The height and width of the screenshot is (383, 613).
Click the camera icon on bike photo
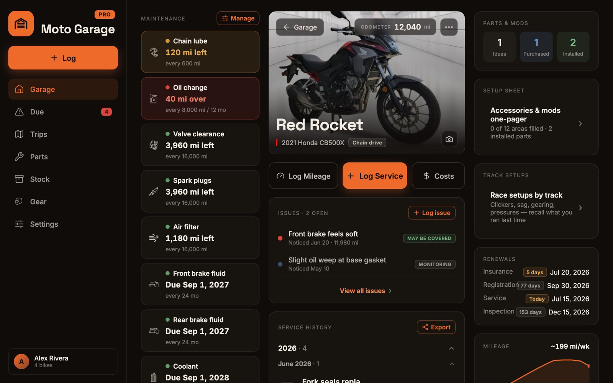(449, 139)
